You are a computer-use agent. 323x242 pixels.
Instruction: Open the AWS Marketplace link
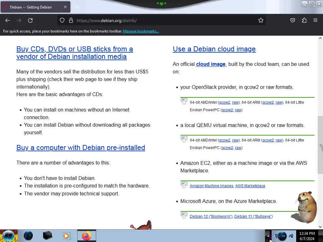point(250,186)
